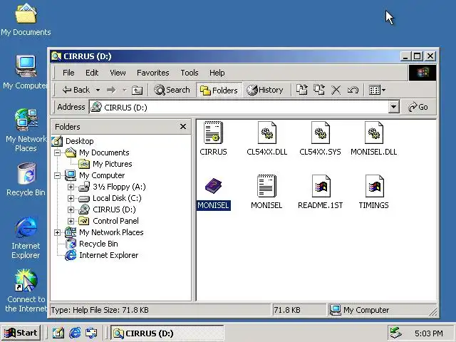Expand the CIRRUS (D:) tree node
The height and width of the screenshot is (342, 456).
click(71, 209)
